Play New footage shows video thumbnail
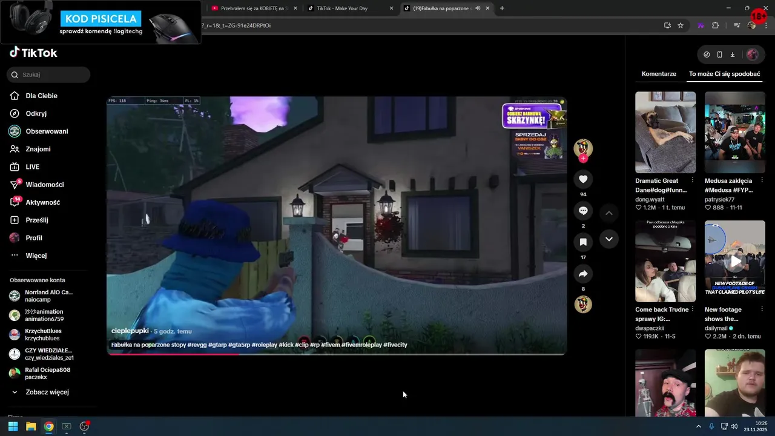 coord(735,261)
